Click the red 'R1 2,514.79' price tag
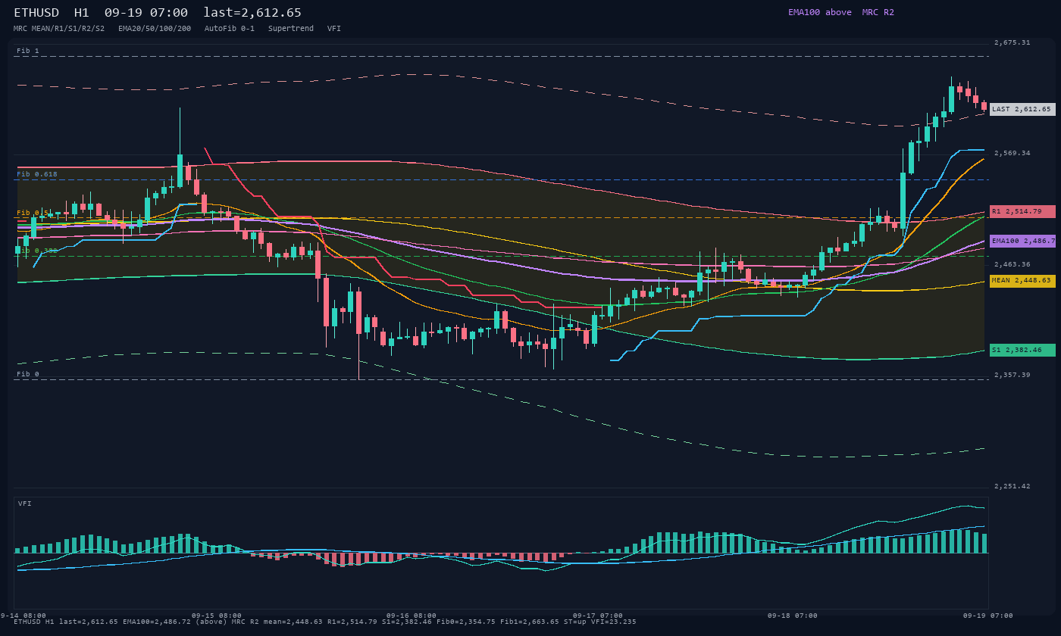This screenshot has width=1061, height=636. 1022,211
